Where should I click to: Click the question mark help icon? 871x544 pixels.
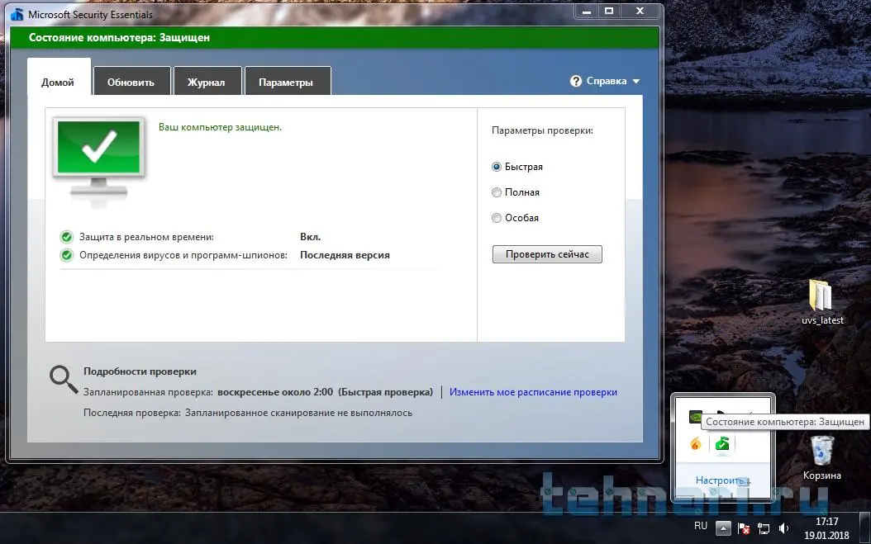click(x=575, y=81)
